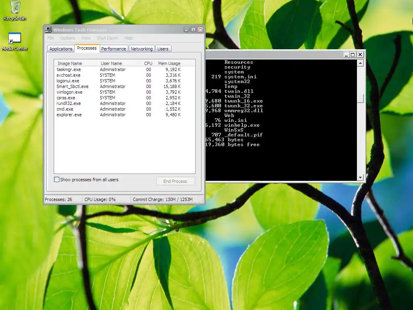Select the logonui.exe process row
The image size is (413, 310).
pyautogui.click(x=119, y=81)
